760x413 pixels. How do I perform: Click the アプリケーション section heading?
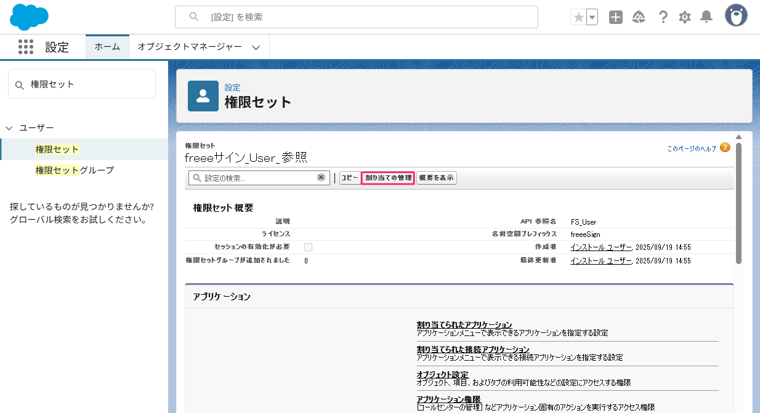tap(222, 297)
